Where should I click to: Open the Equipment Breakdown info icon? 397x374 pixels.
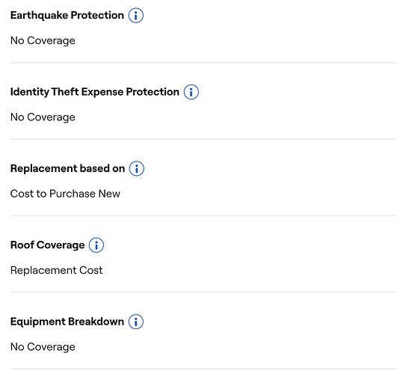click(x=136, y=322)
